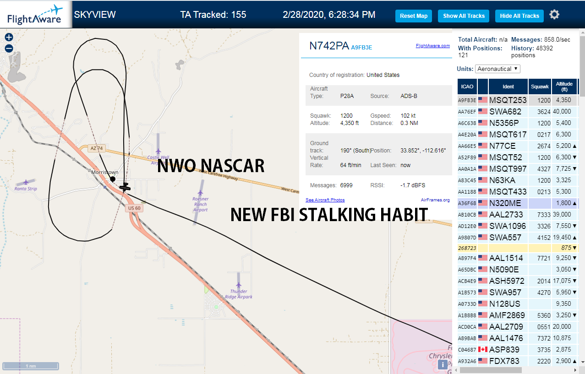585x374 pixels.
Task: Click the US flag in MSQT253 row
Action: coord(483,100)
